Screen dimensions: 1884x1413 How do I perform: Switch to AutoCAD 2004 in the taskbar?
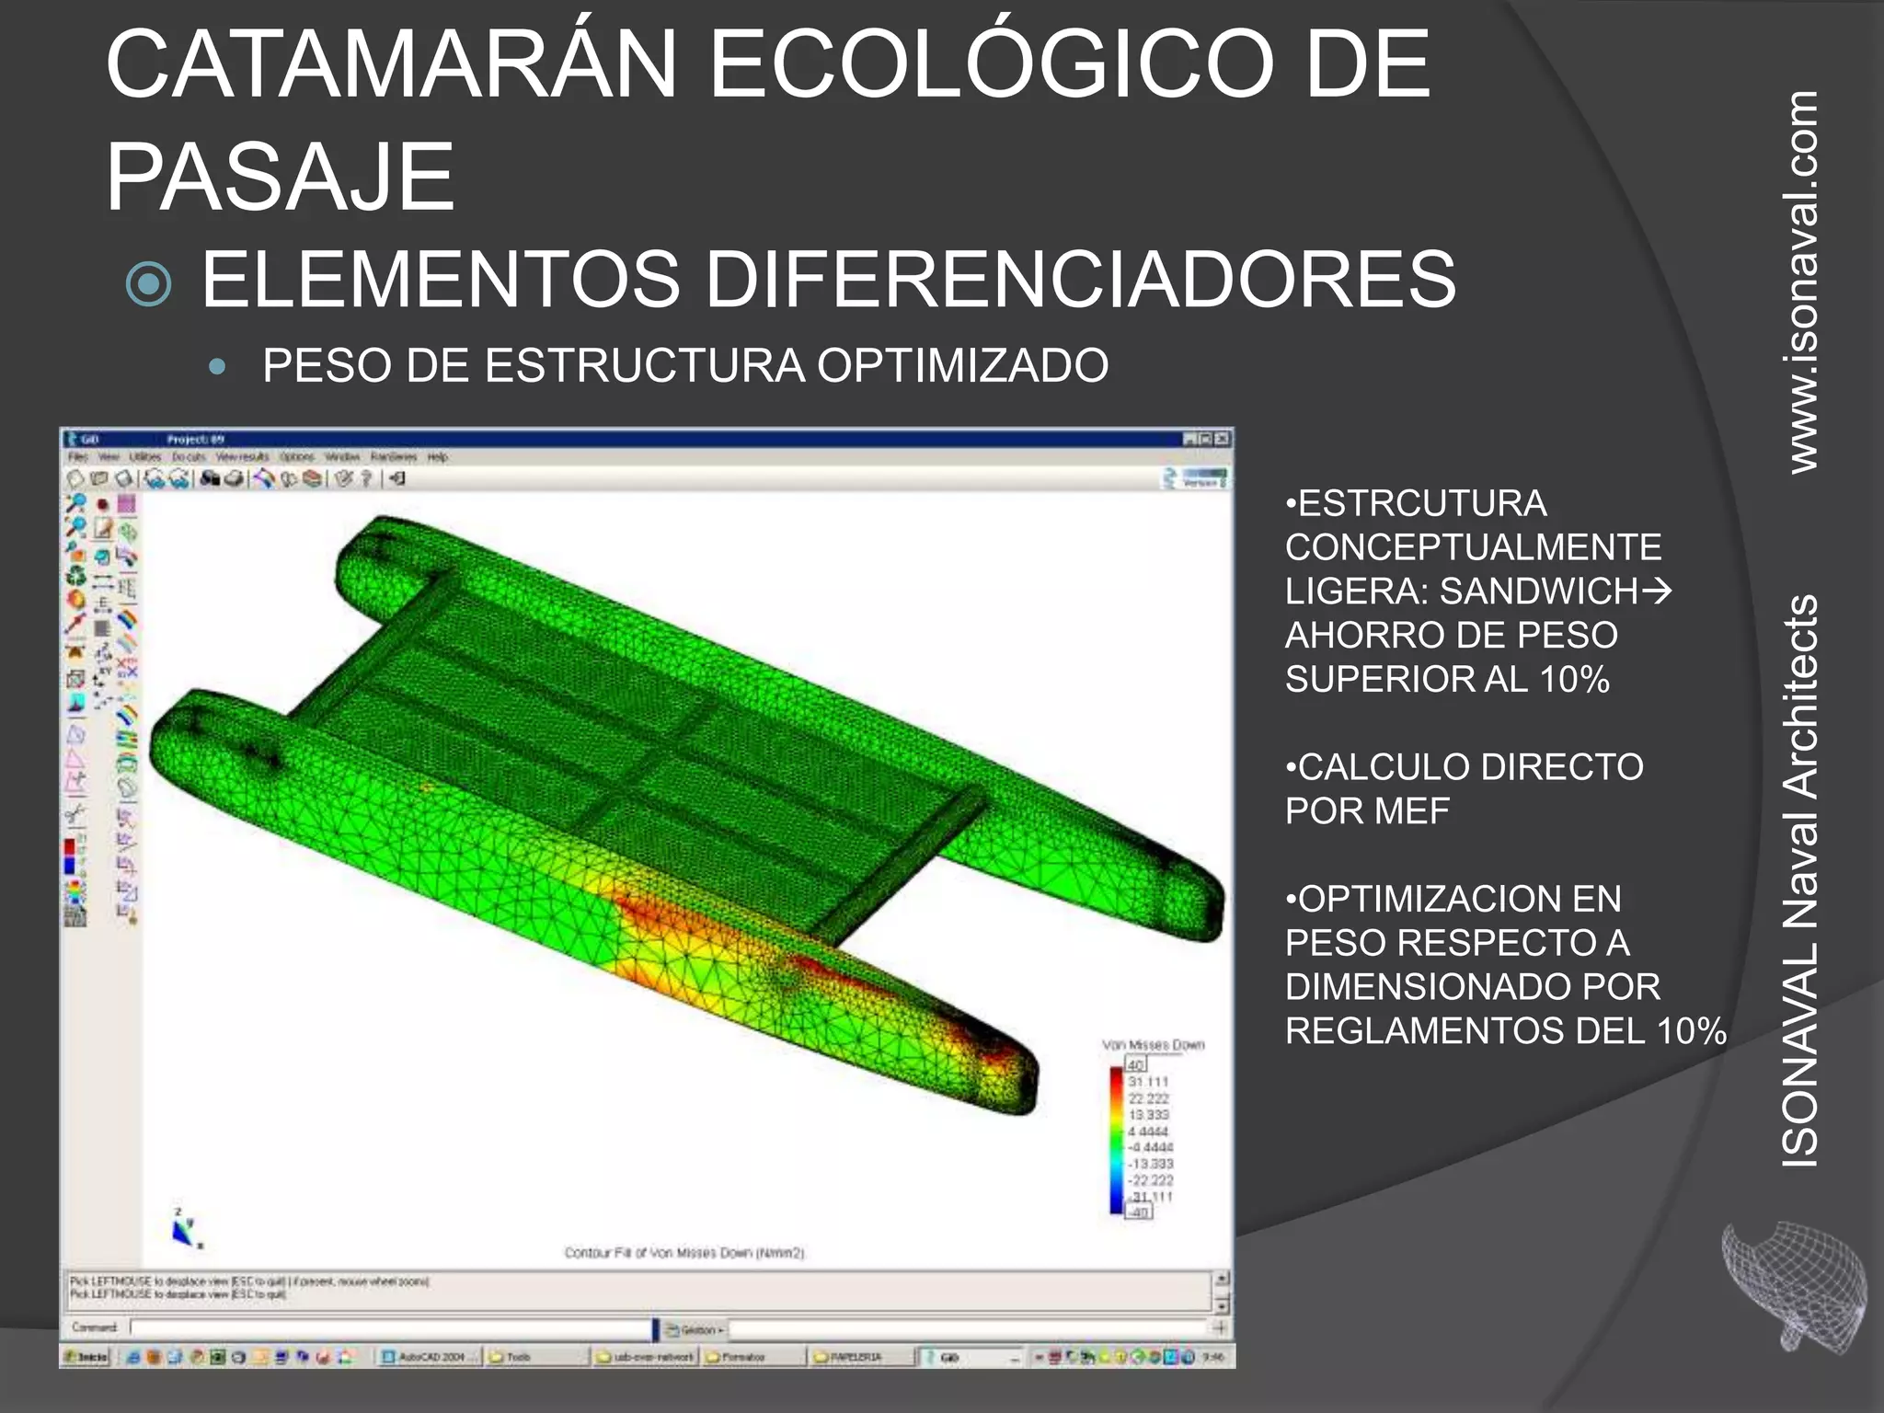[431, 1357]
